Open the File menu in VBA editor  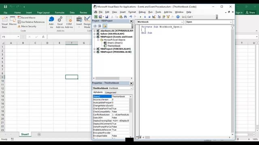[101, 12]
